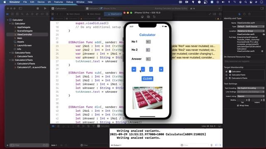This screenshot has height=149, width=266.
Task: Click the console Filter field
Action: point(194,145)
